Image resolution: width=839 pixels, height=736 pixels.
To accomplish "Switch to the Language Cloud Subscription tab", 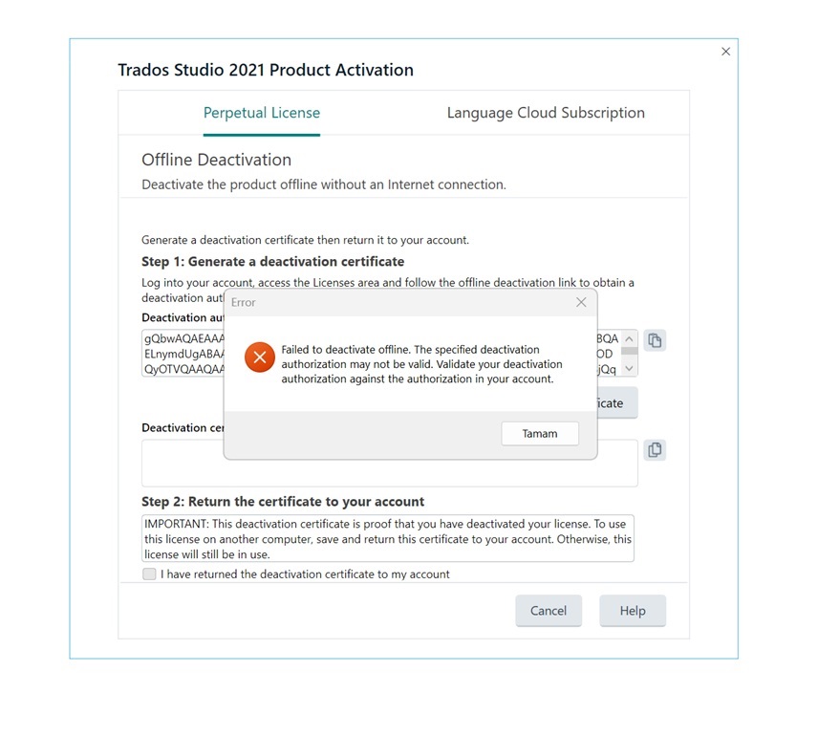I will (x=545, y=112).
